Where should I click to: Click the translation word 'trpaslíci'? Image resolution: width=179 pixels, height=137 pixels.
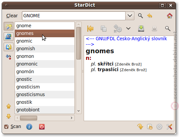[108, 69]
